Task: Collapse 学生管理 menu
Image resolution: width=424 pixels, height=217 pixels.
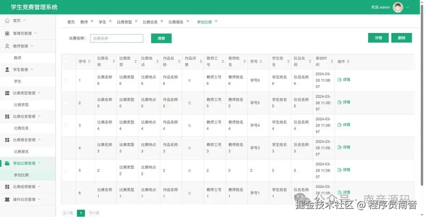Action: click(x=32, y=69)
